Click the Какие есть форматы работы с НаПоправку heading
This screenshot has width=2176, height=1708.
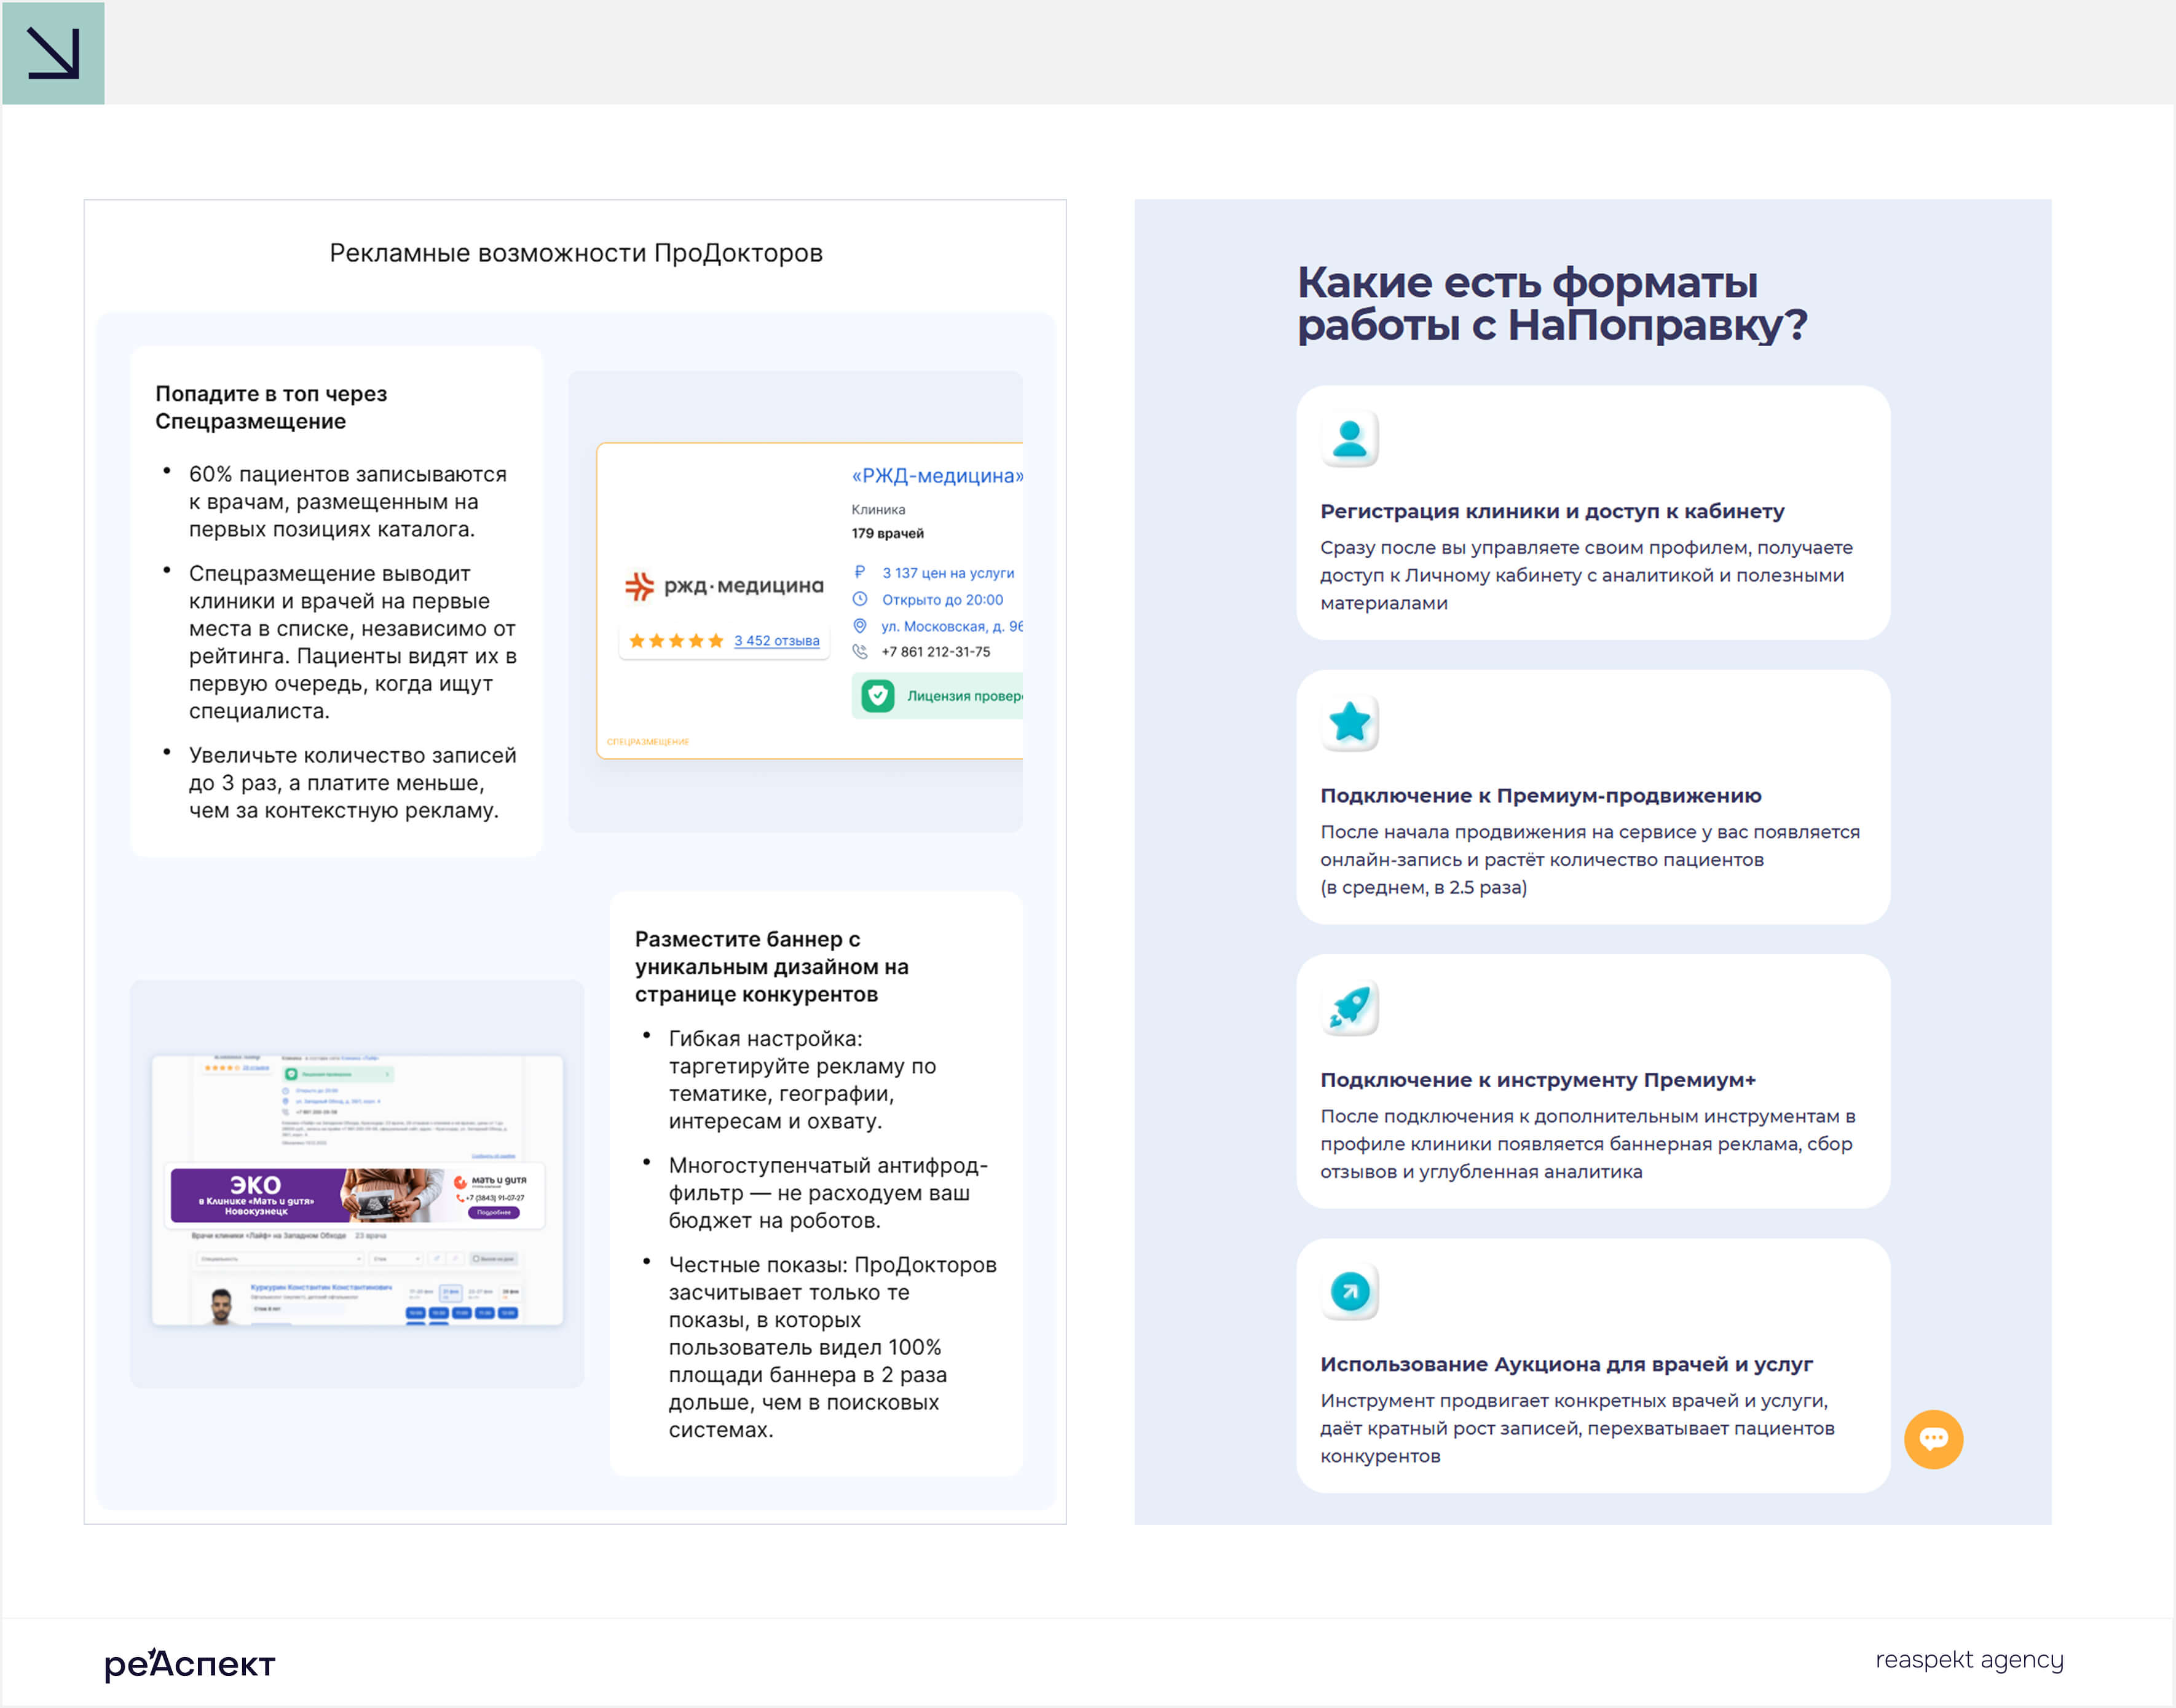(1551, 304)
